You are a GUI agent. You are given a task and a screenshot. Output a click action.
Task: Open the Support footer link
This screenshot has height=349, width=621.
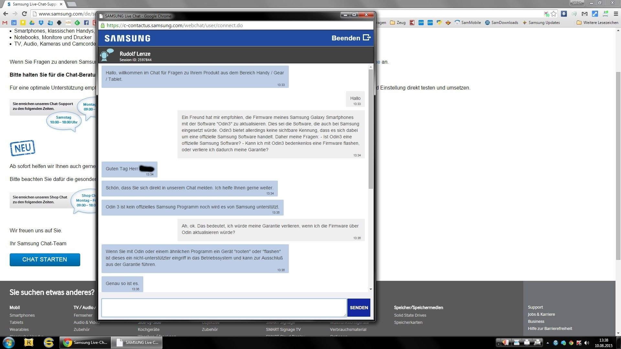[535, 307]
